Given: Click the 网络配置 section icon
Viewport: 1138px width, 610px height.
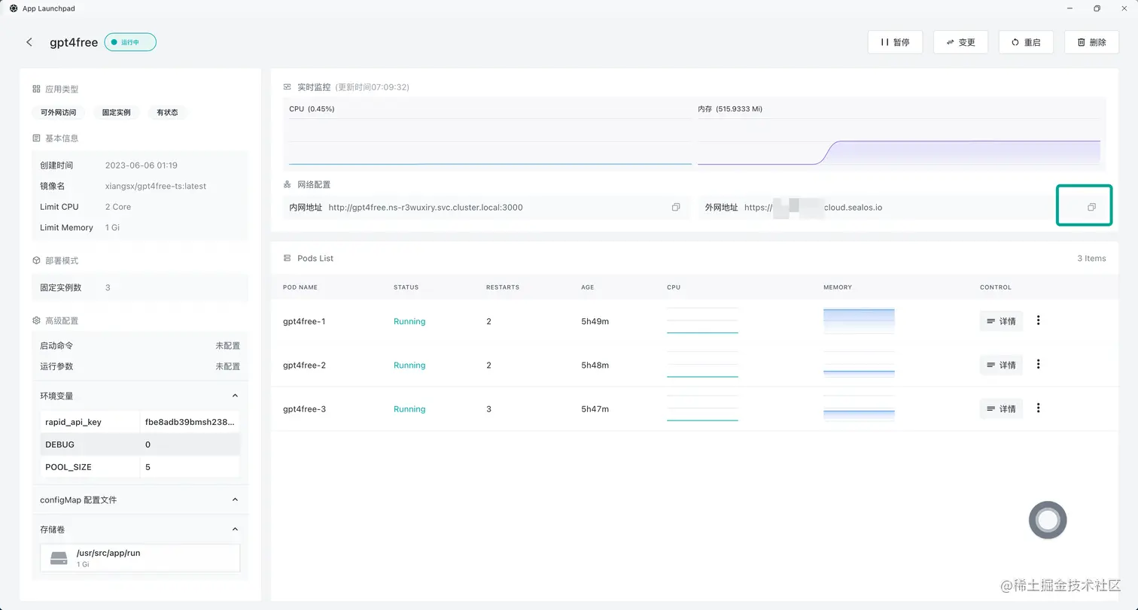Looking at the screenshot, I should click(287, 184).
